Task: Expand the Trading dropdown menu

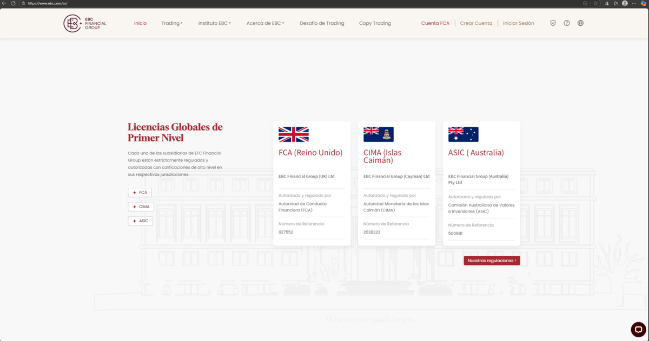Action: pos(172,23)
